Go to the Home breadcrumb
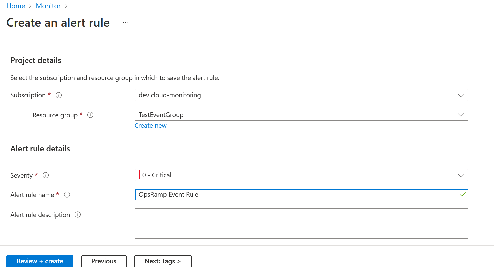 click(16, 6)
